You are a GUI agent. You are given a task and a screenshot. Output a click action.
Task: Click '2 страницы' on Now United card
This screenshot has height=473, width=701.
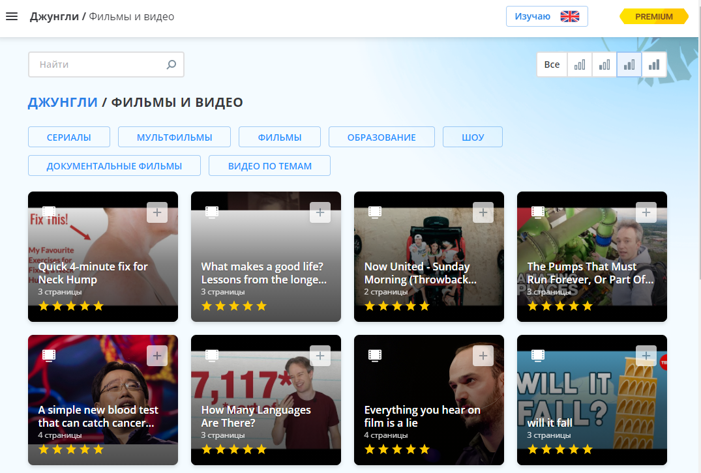(x=386, y=292)
